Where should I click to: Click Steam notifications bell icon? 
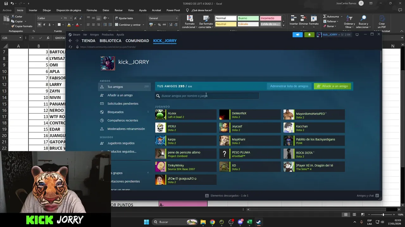309,35
